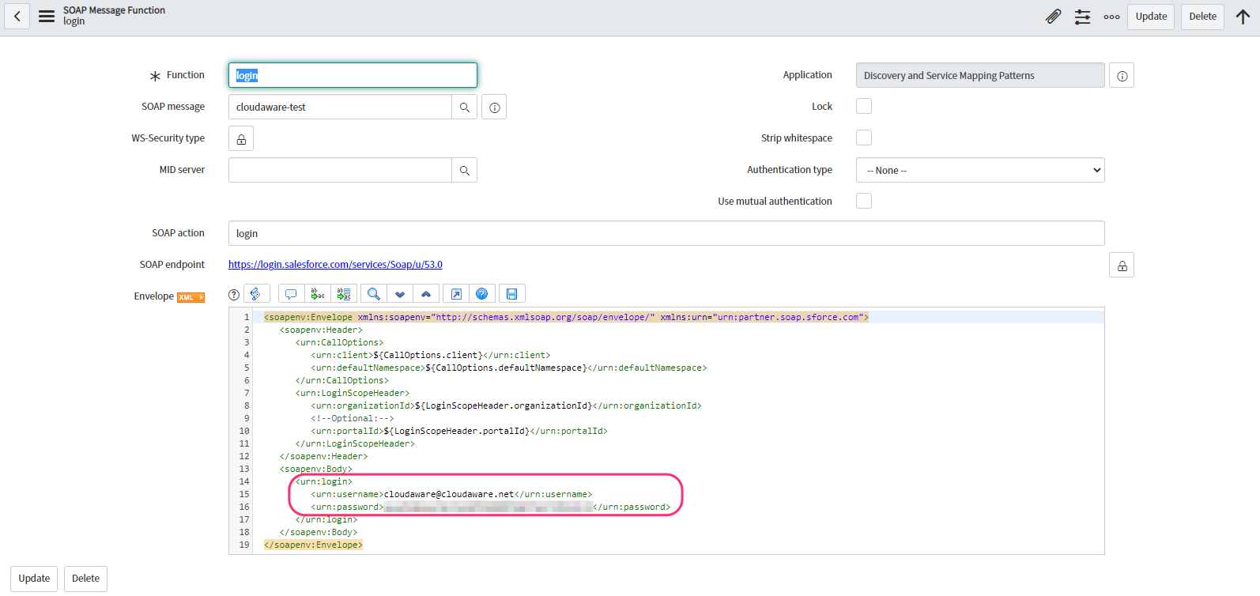Open the Salesforce SOAP endpoint link
The image size is (1260, 596).
[335, 265]
